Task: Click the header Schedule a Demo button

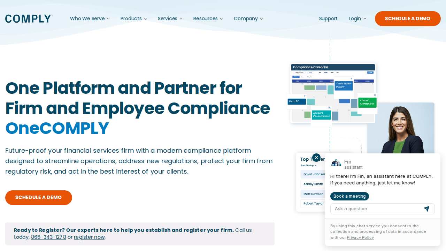Action: click(x=408, y=18)
